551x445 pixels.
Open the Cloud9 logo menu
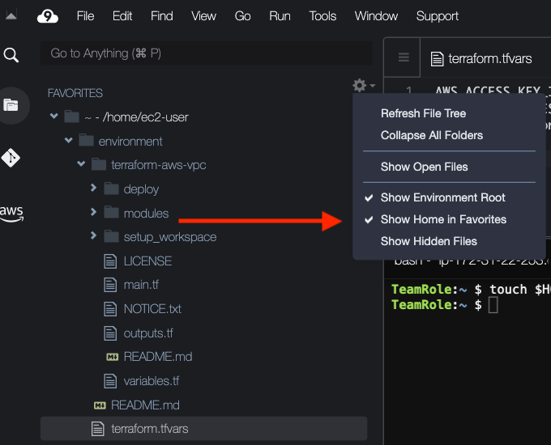[x=48, y=16]
